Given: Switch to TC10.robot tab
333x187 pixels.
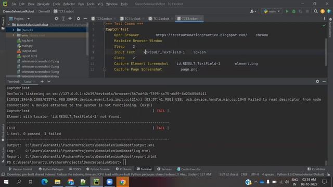Looking at the screenshot, I should (104, 19).
